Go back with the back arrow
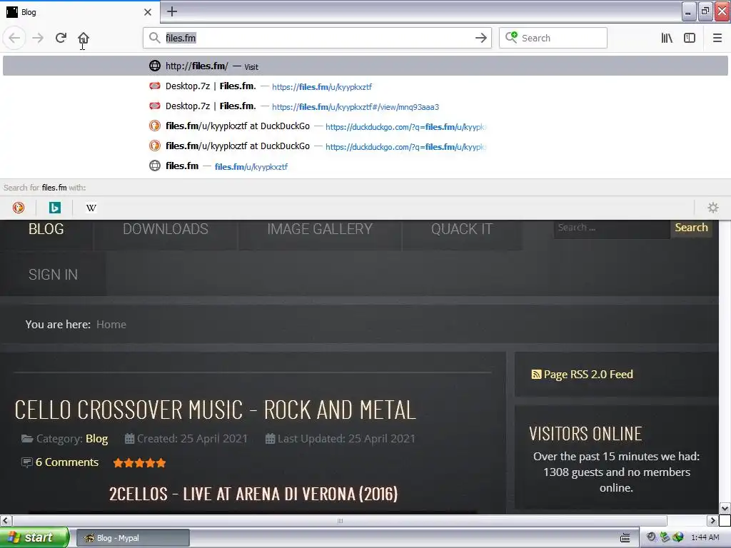 pyautogui.click(x=14, y=38)
